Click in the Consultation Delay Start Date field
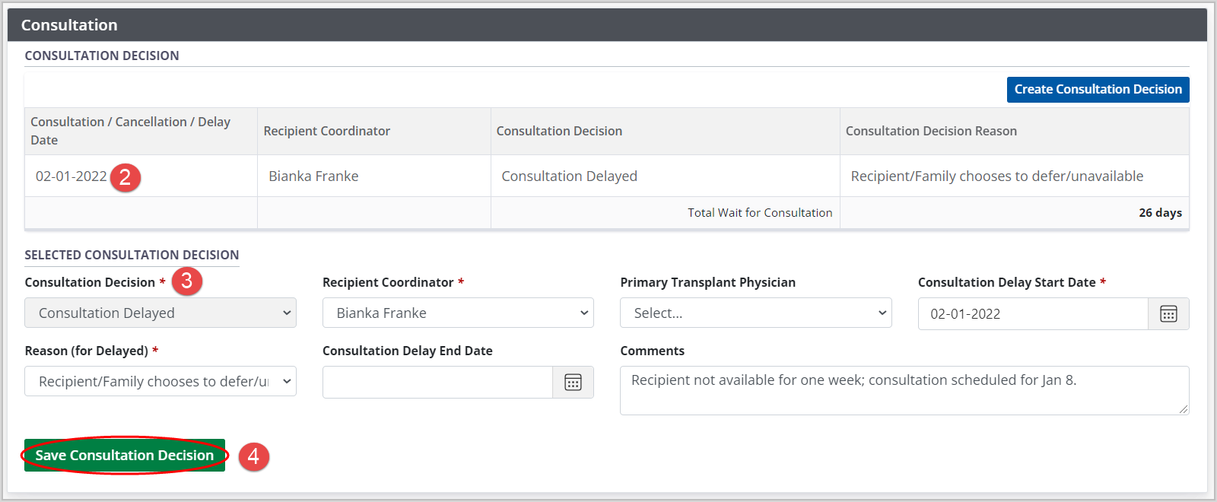The image size is (1217, 502). [x=1032, y=314]
